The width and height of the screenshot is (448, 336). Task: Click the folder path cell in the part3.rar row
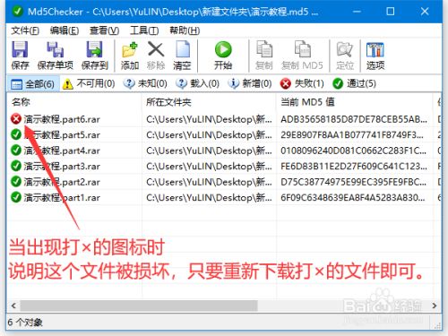(209, 166)
